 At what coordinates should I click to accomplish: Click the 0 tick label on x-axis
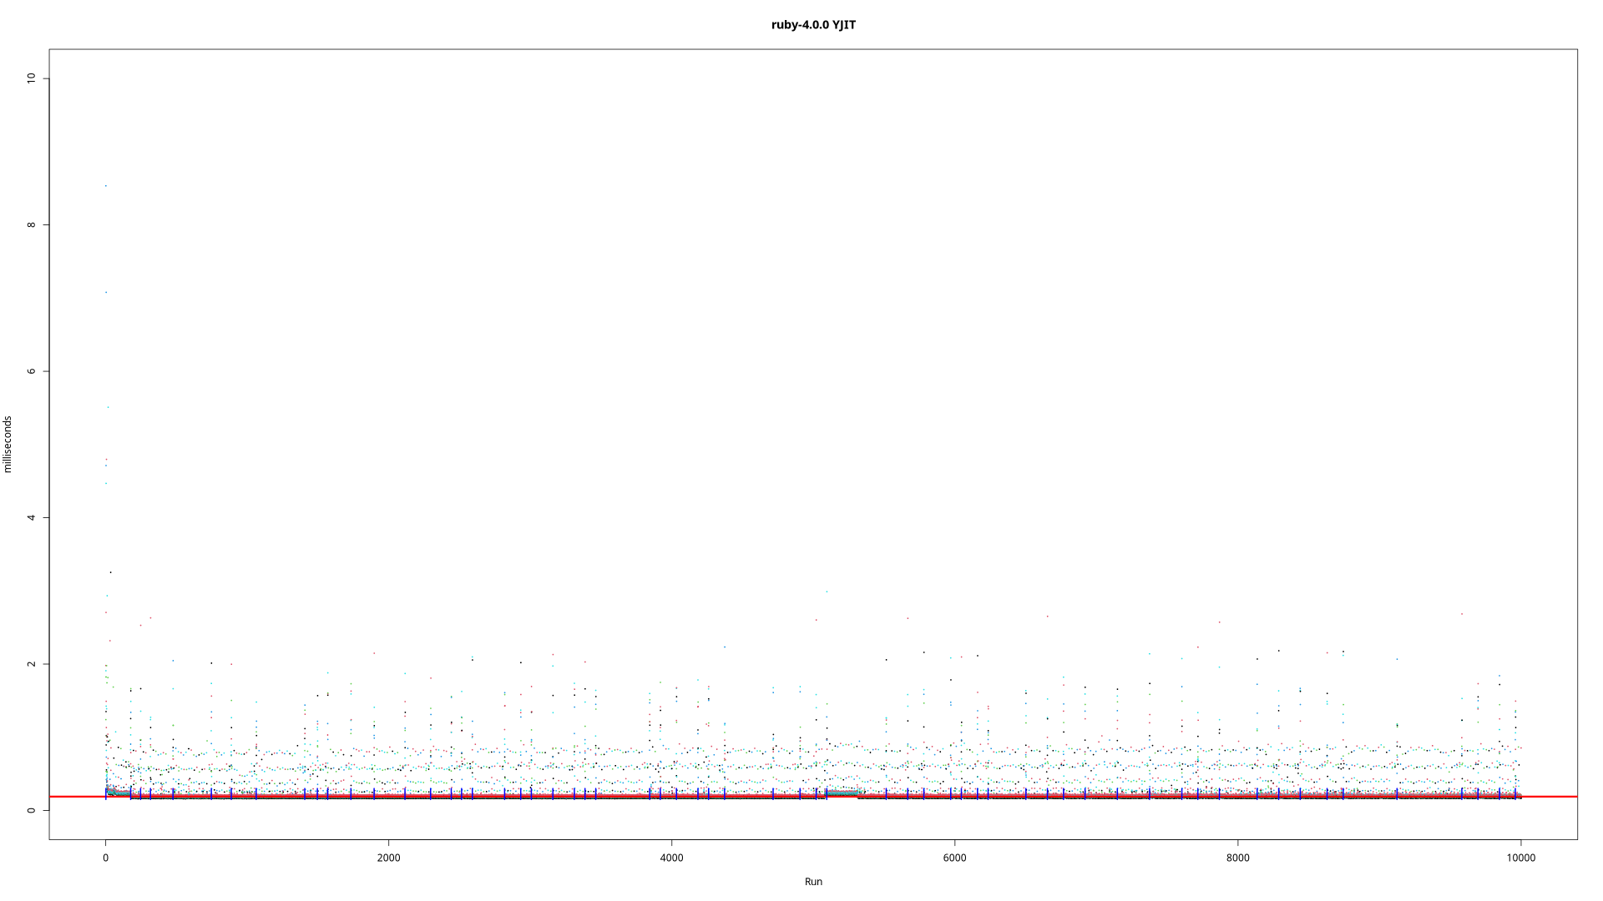pyautogui.click(x=105, y=858)
